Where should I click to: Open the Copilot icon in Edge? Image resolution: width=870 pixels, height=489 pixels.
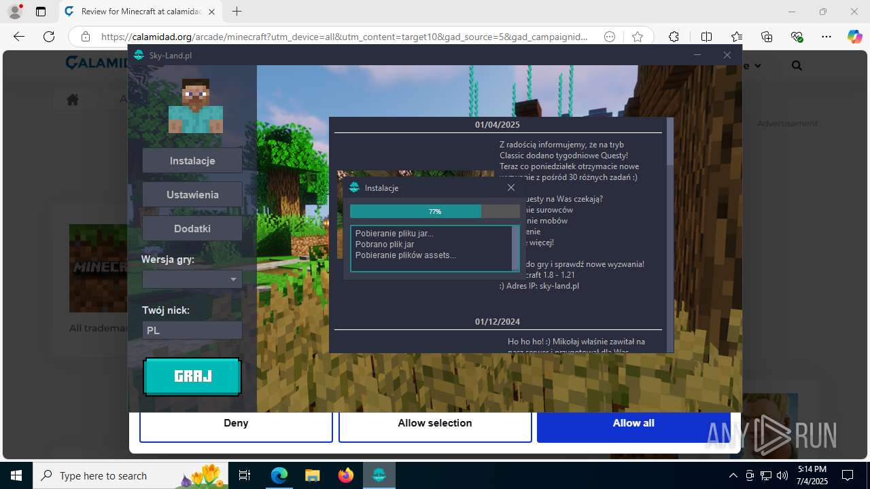[x=854, y=37]
